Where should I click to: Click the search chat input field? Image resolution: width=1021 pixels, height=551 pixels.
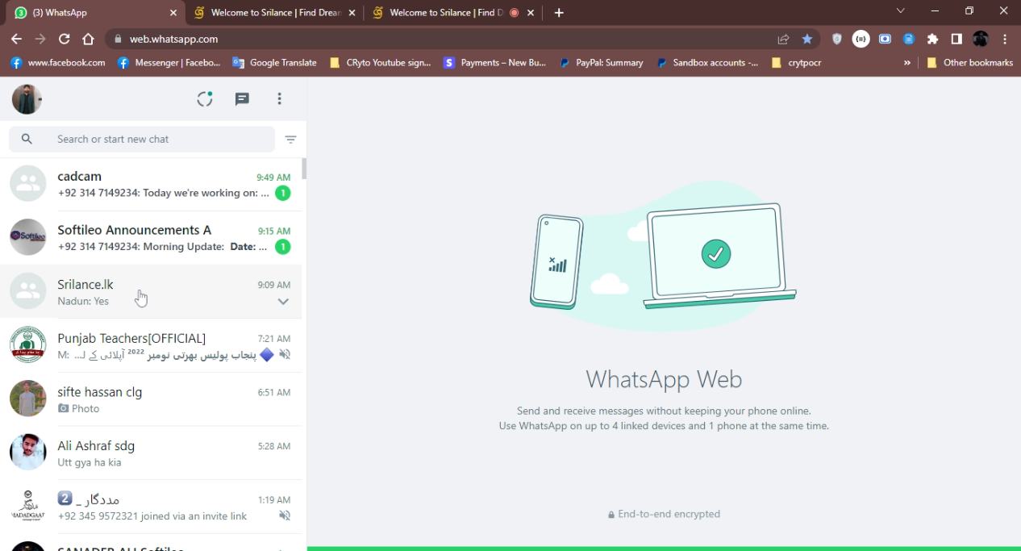(x=153, y=140)
